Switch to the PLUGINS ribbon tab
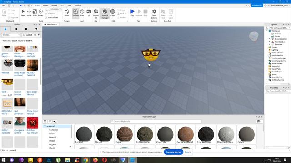The height and width of the screenshot is (163, 291). 78,5
